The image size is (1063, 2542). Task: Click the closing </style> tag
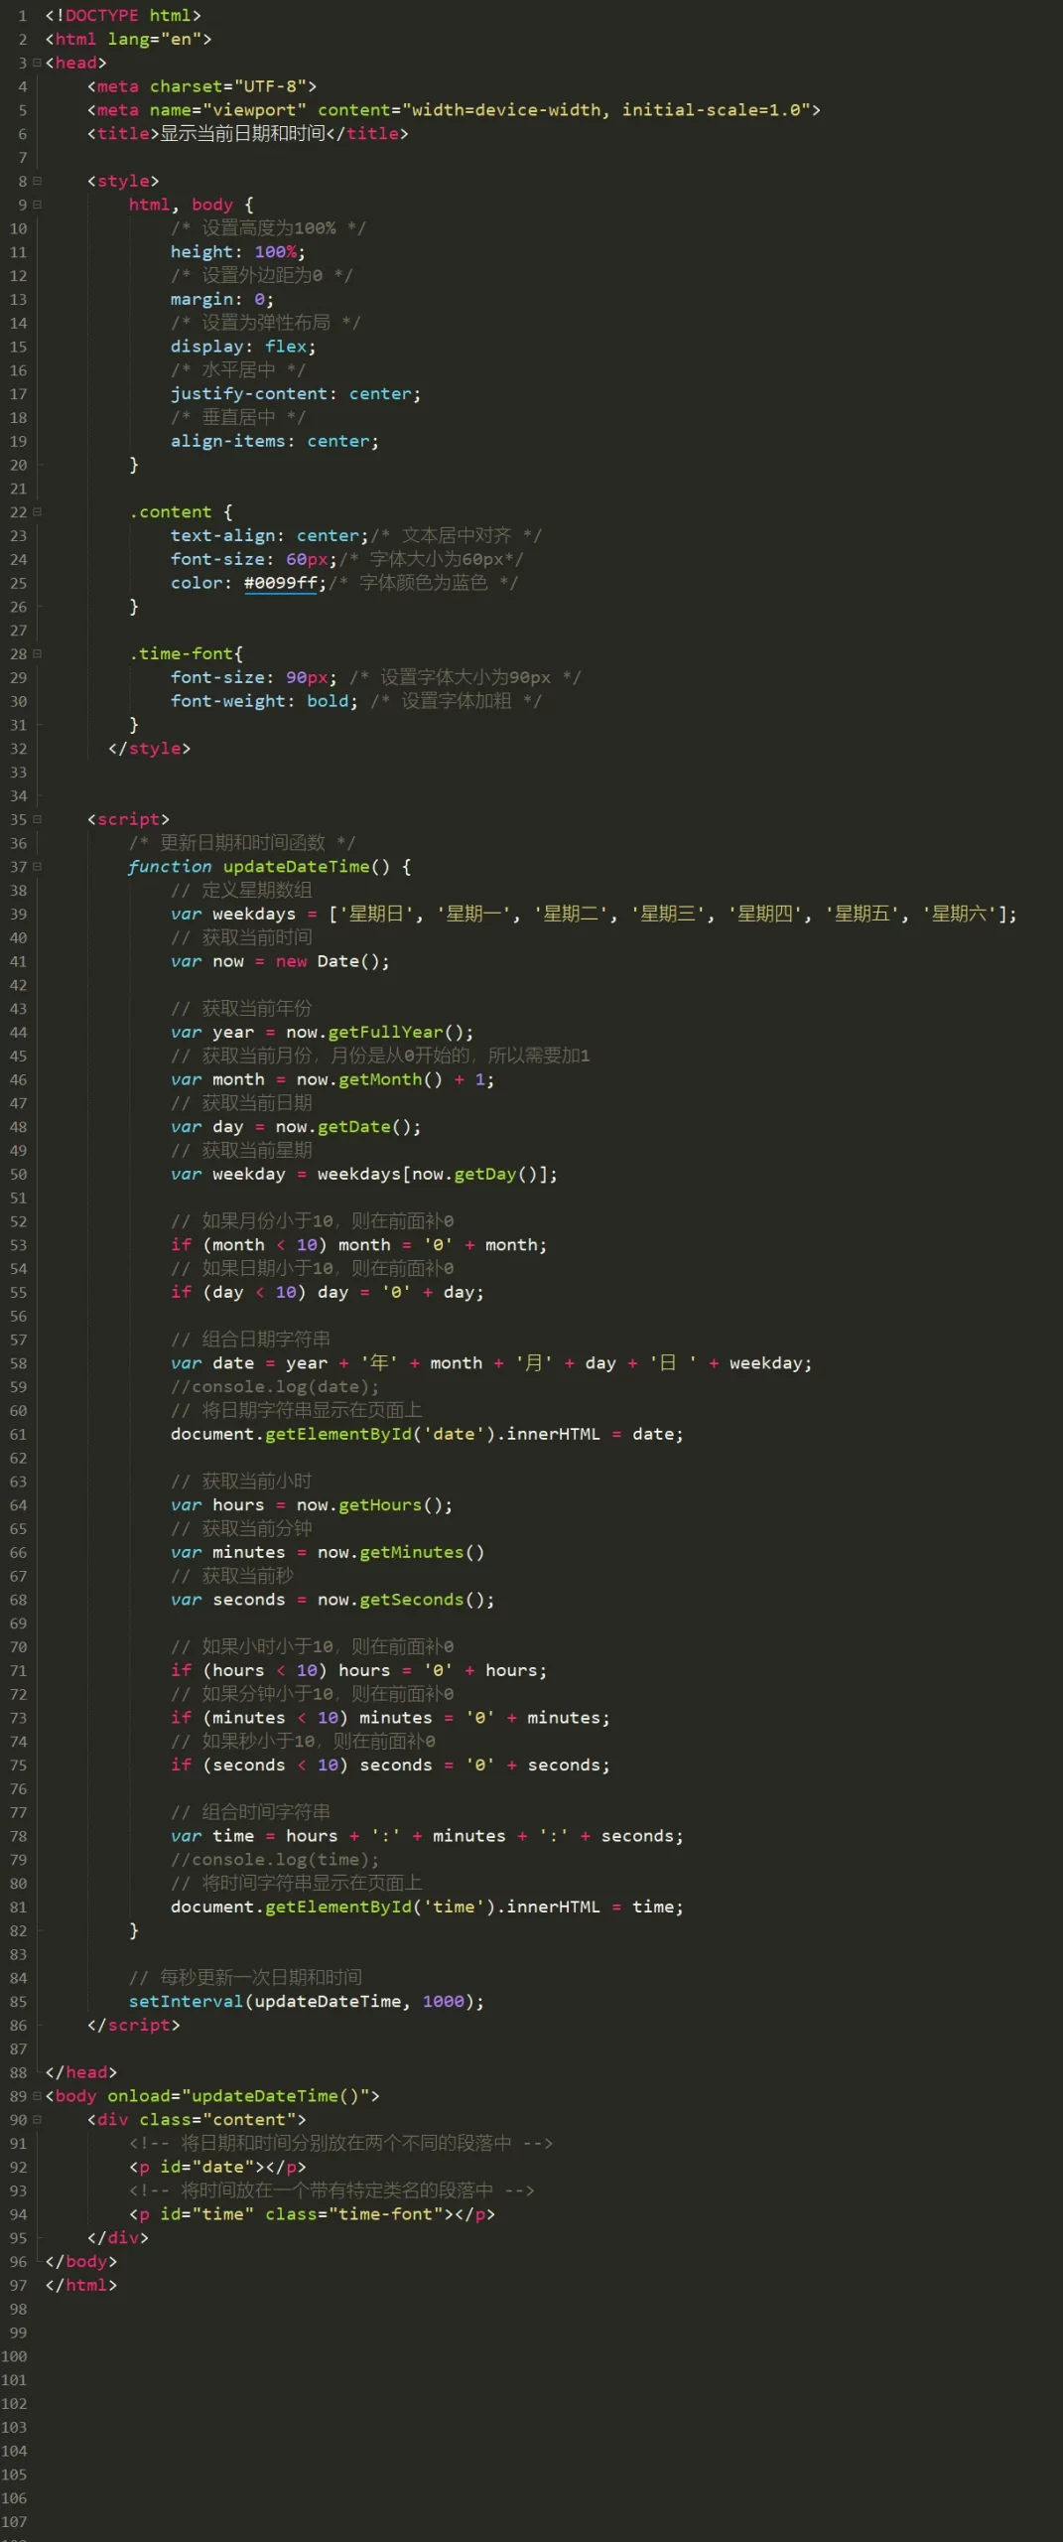[x=149, y=749]
